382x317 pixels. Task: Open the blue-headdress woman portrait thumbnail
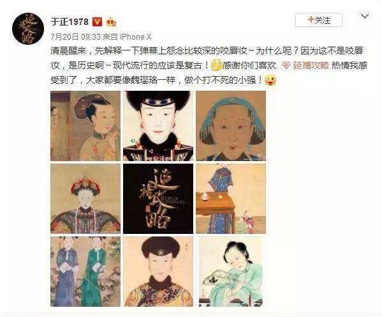pos(231,126)
